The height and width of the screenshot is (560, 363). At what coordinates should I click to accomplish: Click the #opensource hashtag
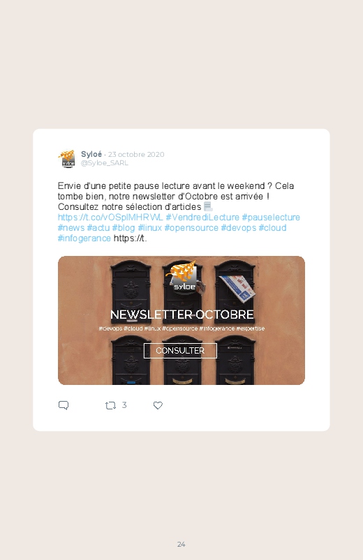191,228
